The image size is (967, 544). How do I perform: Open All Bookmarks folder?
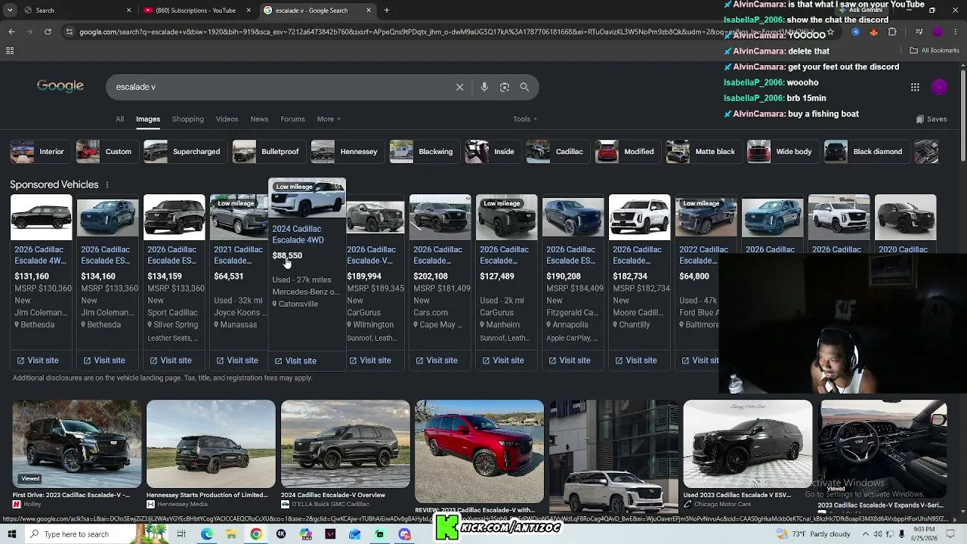(x=935, y=51)
